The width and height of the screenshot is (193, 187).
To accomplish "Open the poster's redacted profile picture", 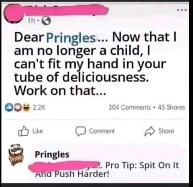I will click(13, 14).
